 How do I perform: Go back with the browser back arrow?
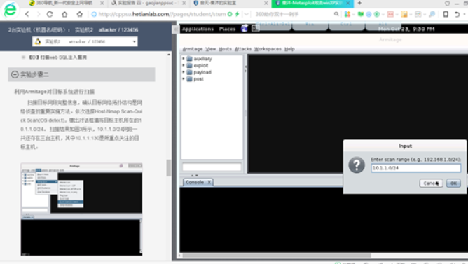point(27,14)
